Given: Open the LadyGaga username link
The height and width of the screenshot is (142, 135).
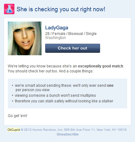Looking at the screenshot, I should (x=57, y=28).
